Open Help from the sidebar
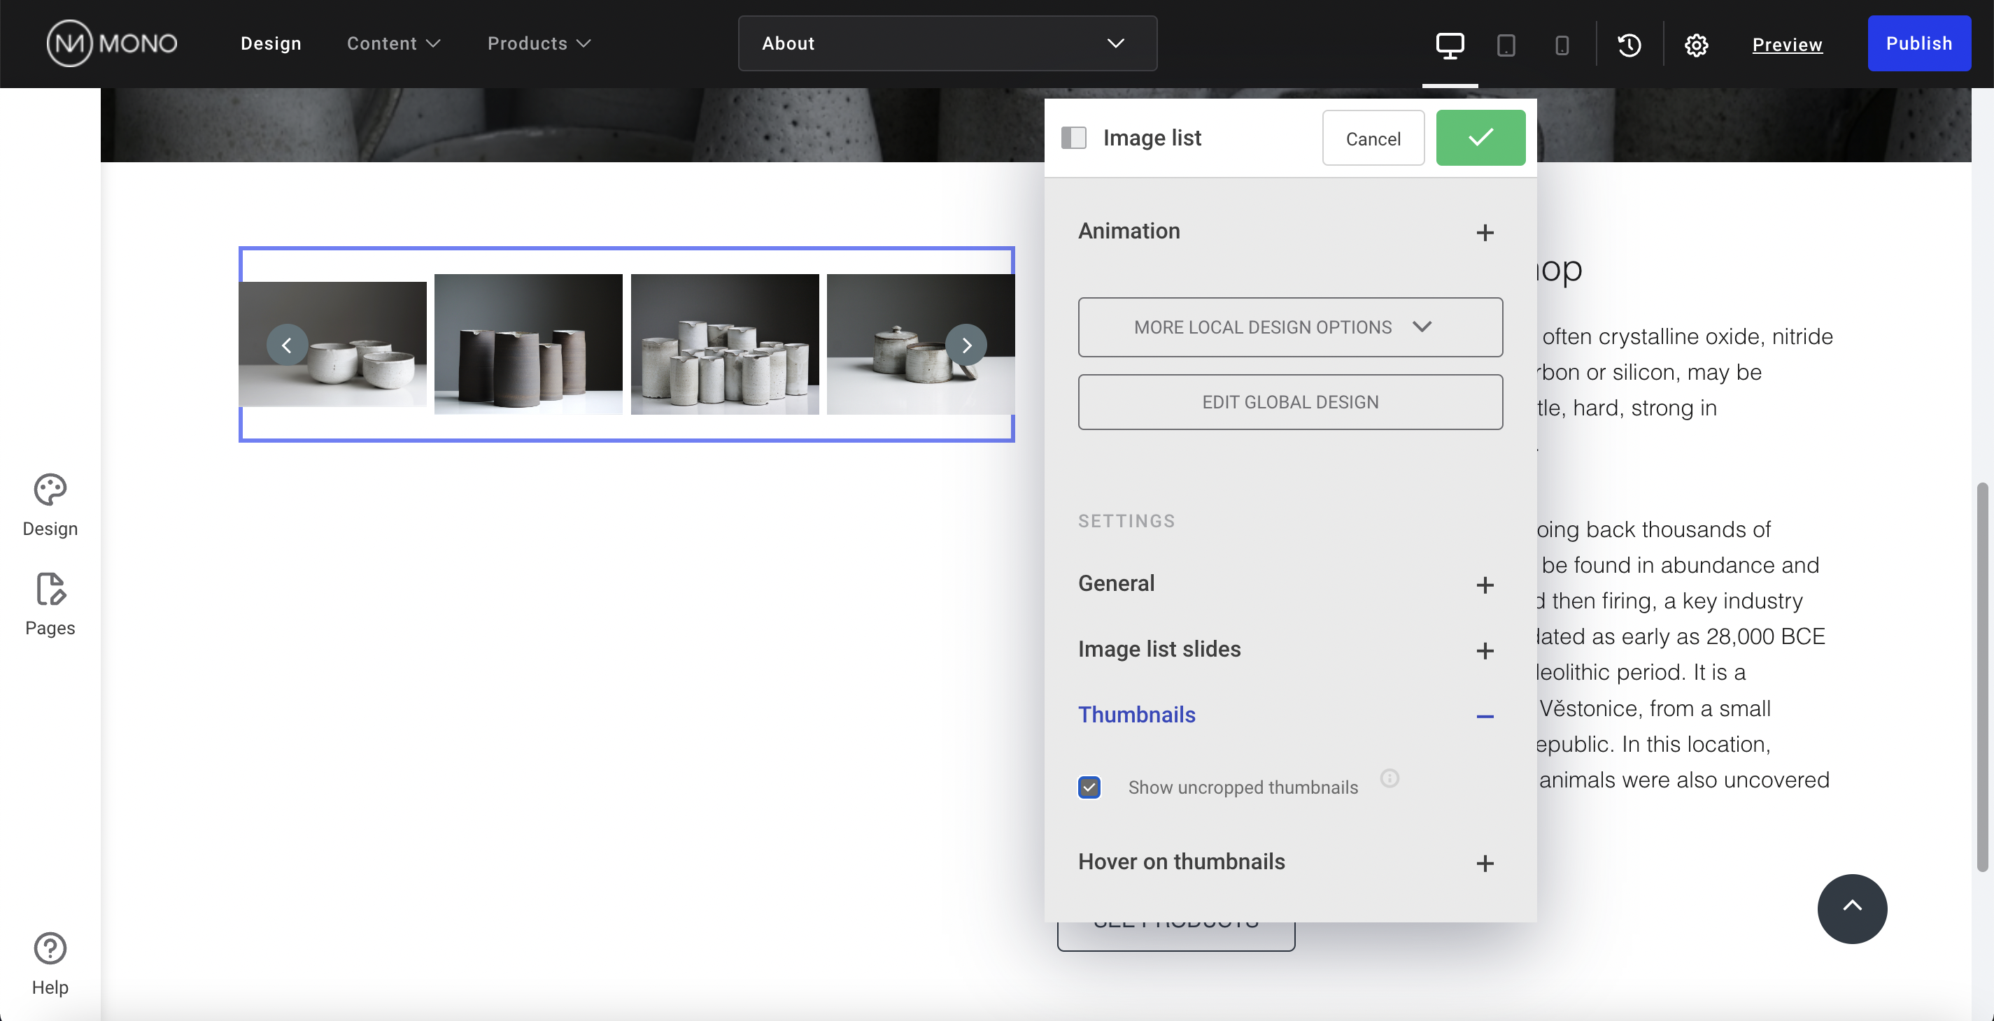The height and width of the screenshot is (1021, 1994). point(49,962)
